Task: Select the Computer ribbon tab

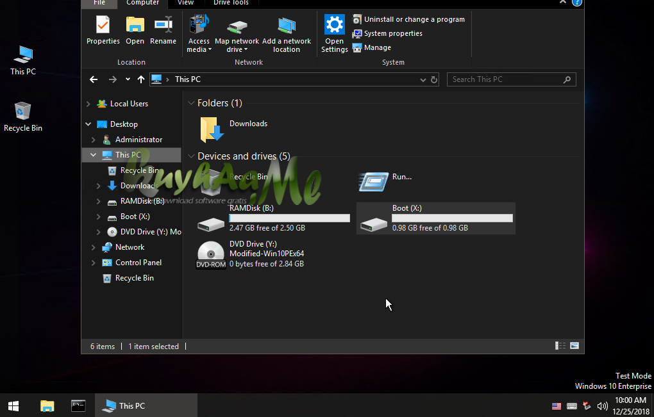Action: [142, 3]
